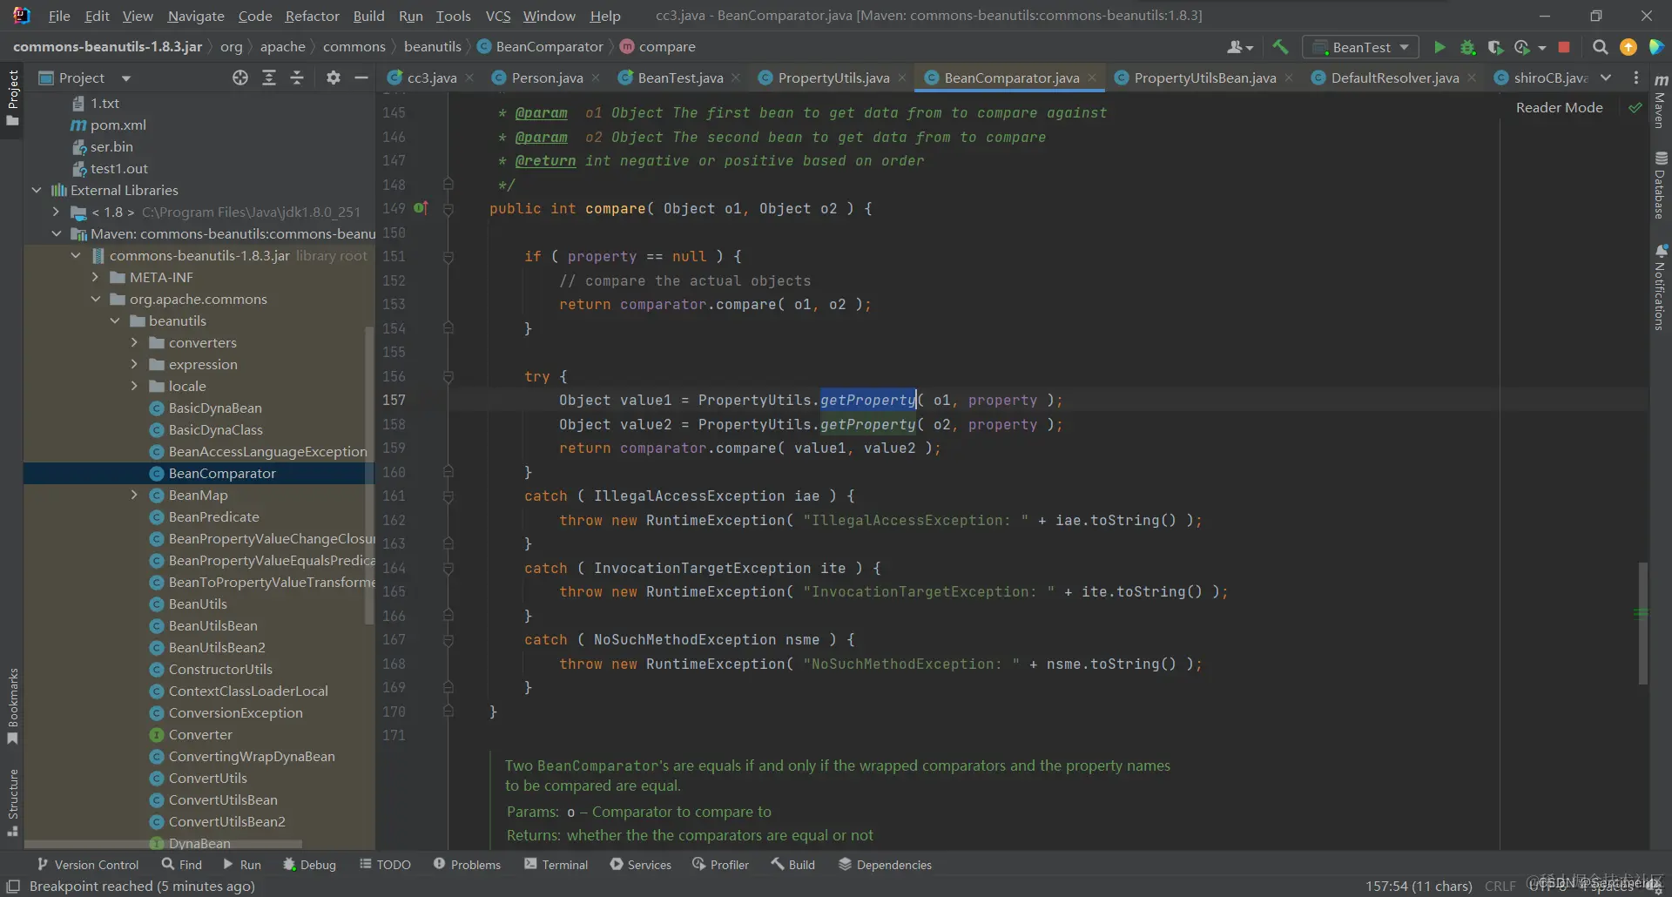Switch to the PropertyUtils.java tab

point(832,78)
